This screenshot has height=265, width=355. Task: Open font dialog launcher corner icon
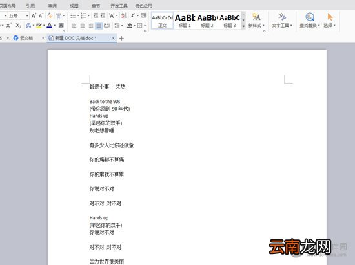(64, 31)
